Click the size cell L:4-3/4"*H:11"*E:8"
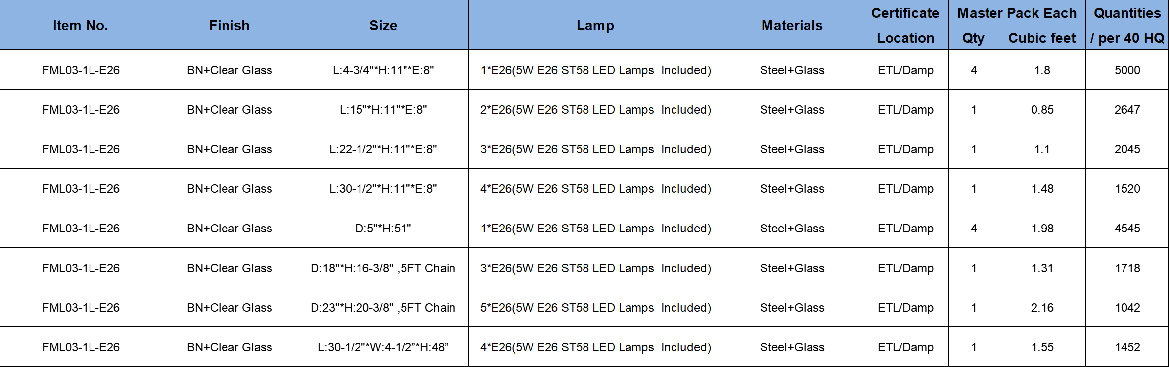 coord(383,70)
